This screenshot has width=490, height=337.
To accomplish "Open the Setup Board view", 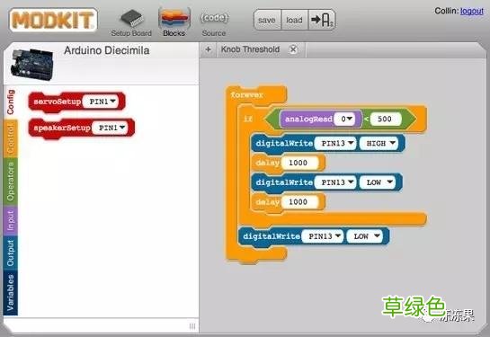I will [x=131, y=23].
